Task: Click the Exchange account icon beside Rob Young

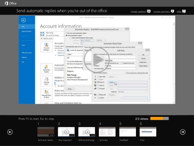Action: click(42, 34)
